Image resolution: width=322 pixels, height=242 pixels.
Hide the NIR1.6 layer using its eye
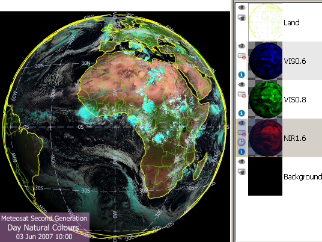(x=241, y=123)
